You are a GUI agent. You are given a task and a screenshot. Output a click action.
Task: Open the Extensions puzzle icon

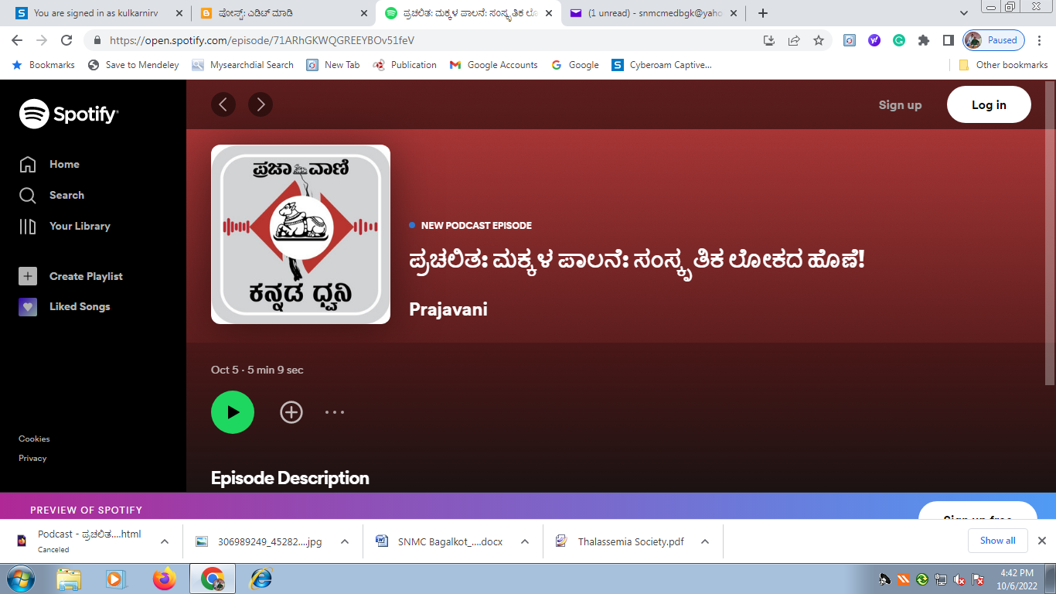pos(924,40)
